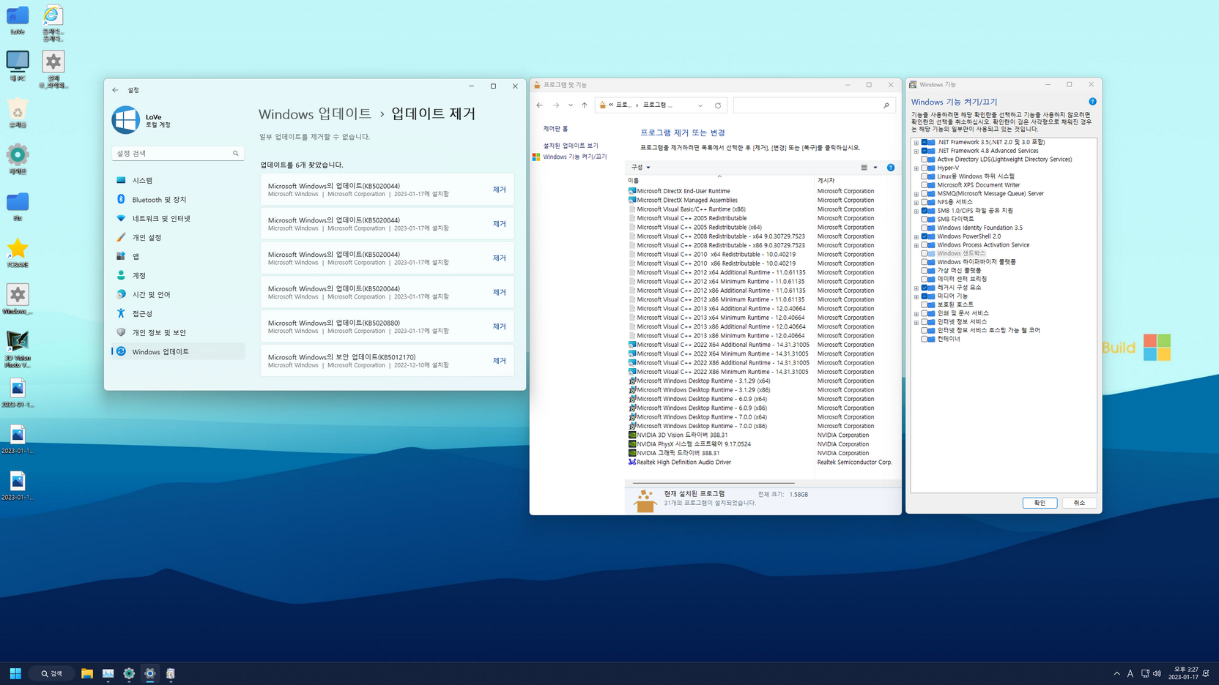Screen dimensions: 1219x685
Task: Uncheck SMB 1.0/CIFS 파일 공유 지원
Action: coord(925,210)
